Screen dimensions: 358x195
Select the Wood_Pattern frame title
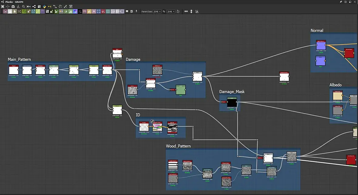178,146
